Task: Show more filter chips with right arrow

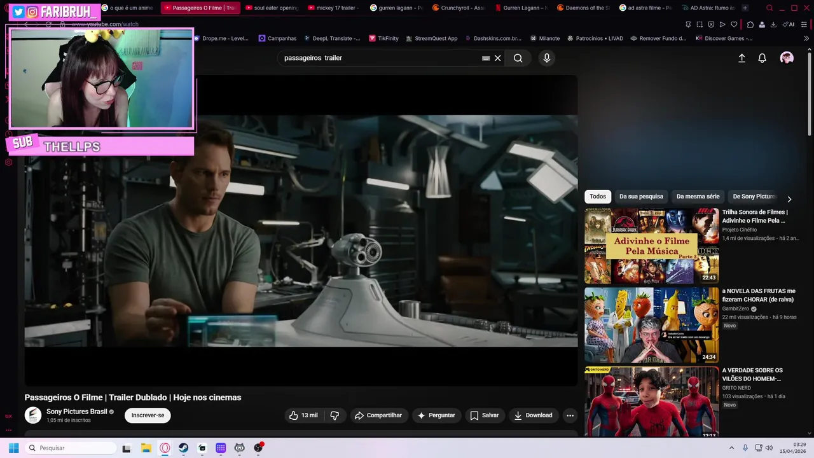Action: [789, 199]
